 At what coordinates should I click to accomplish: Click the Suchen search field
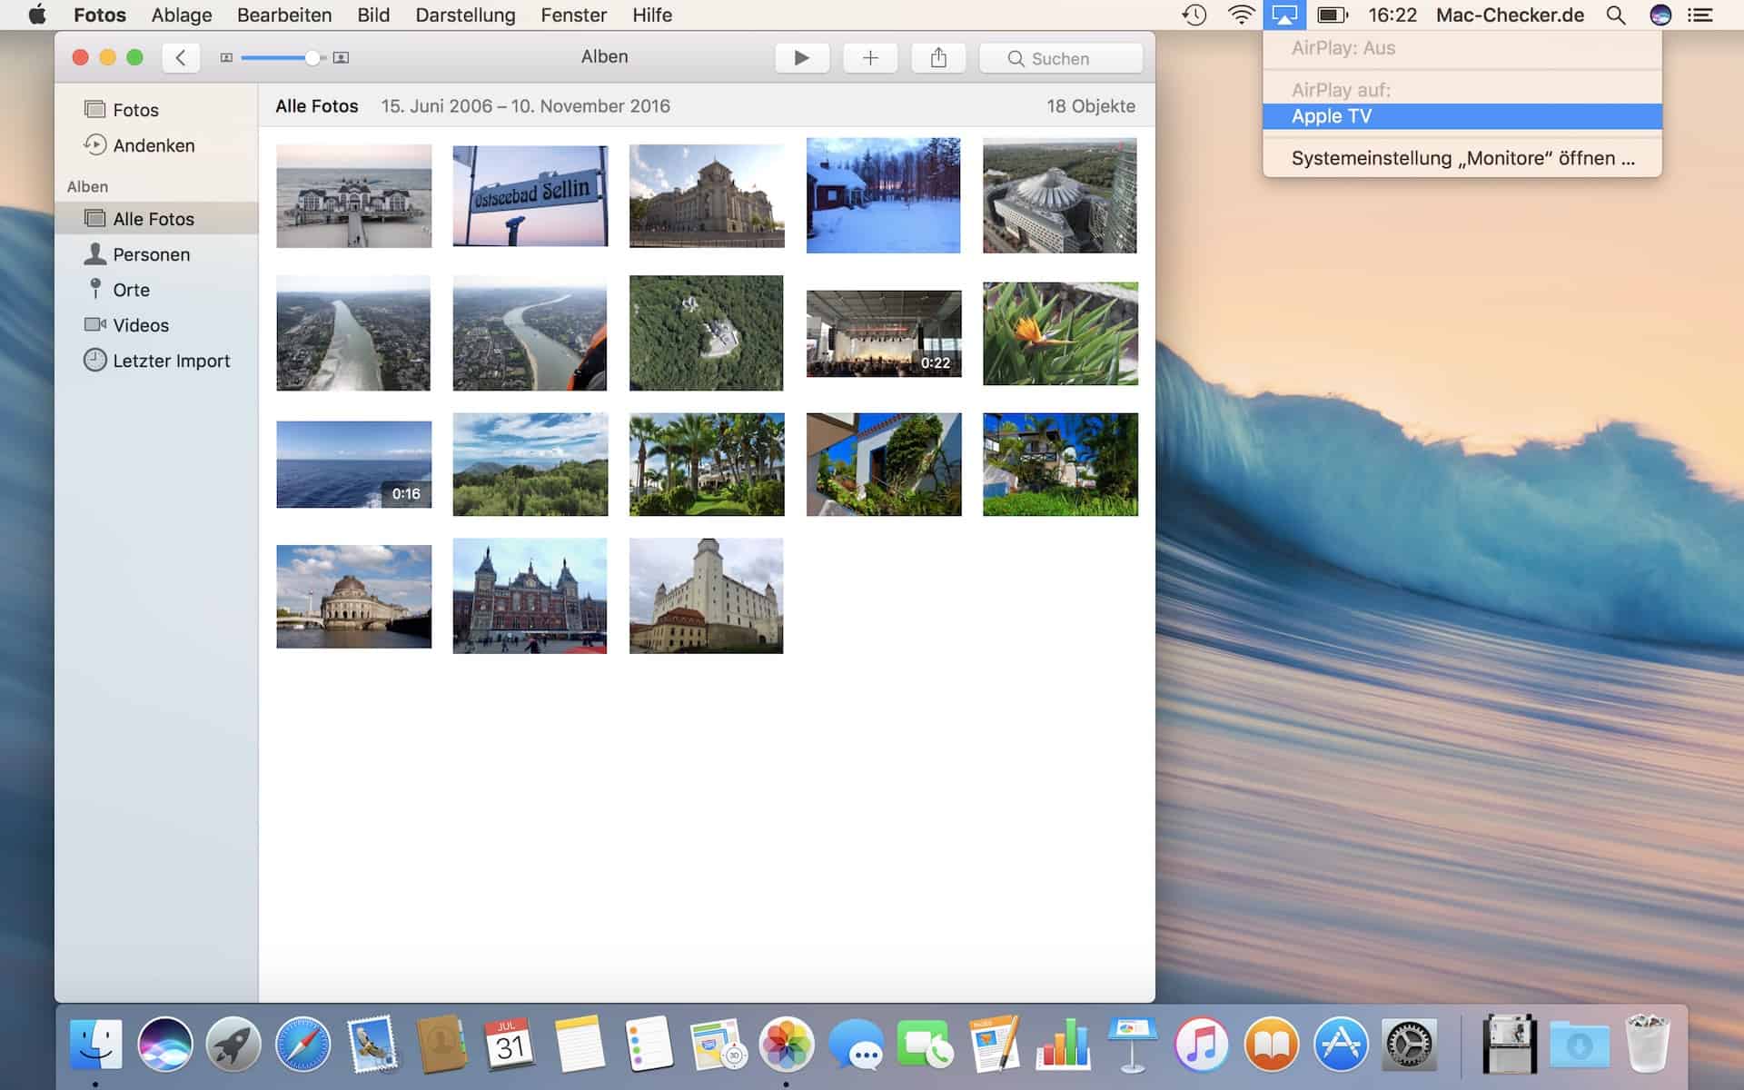(1061, 58)
